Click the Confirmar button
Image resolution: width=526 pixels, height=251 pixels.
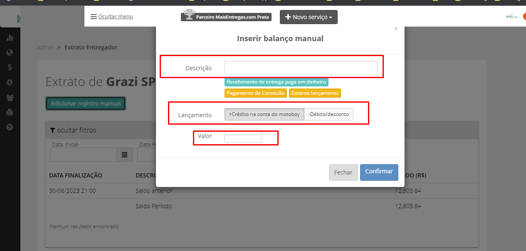coord(379,172)
